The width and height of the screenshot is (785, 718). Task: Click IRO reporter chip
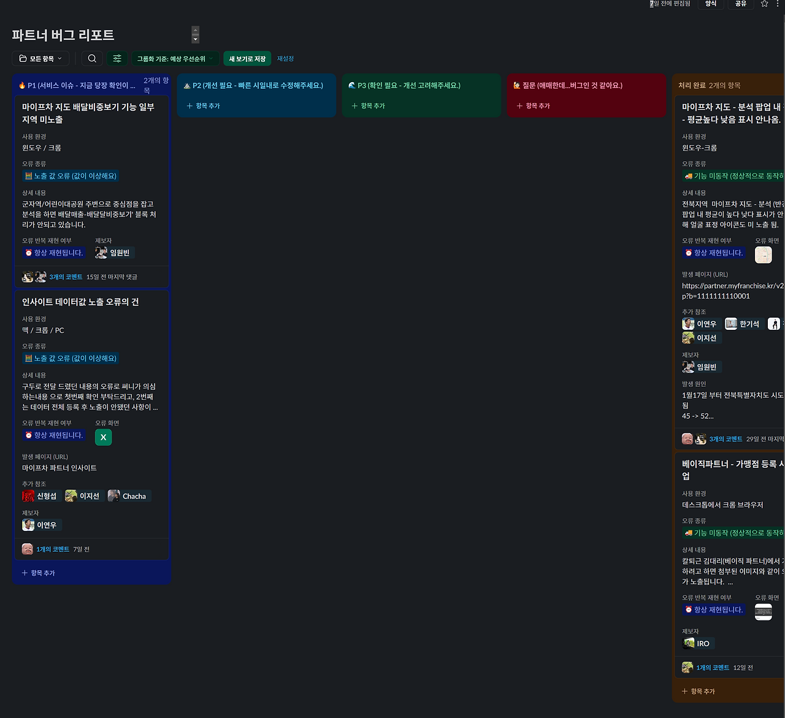[697, 643]
